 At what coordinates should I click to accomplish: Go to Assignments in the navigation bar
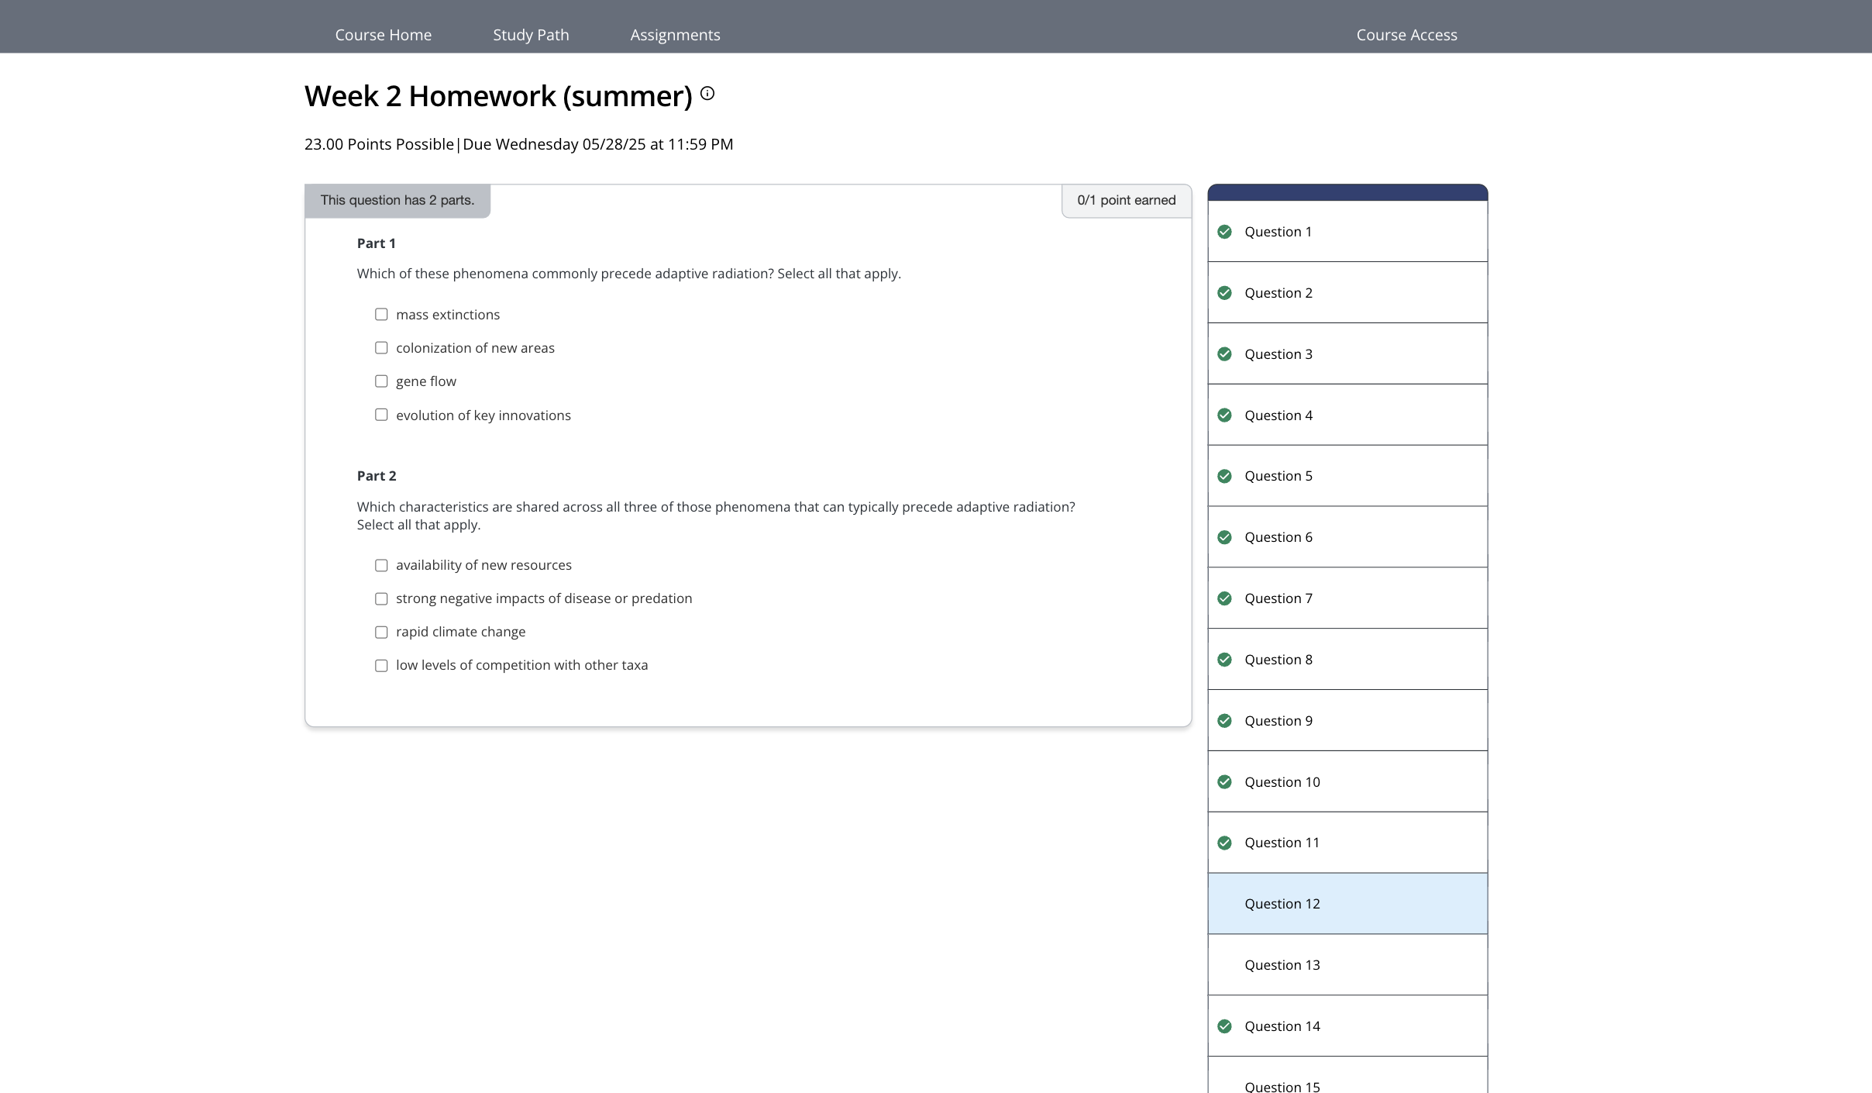pos(675,35)
